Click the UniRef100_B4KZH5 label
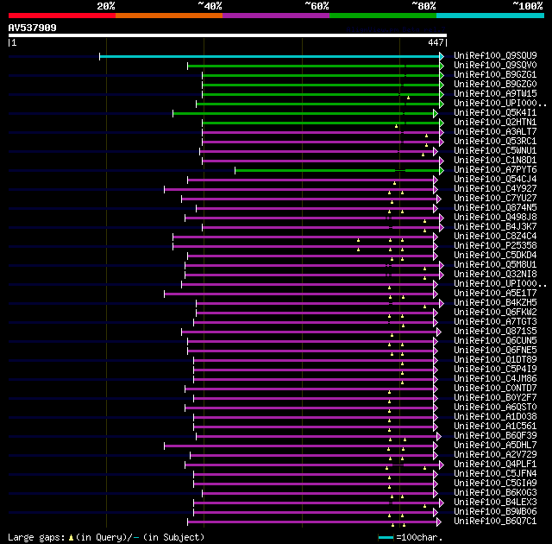This screenshot has width=552, height=544. click(x=495, y=302)
